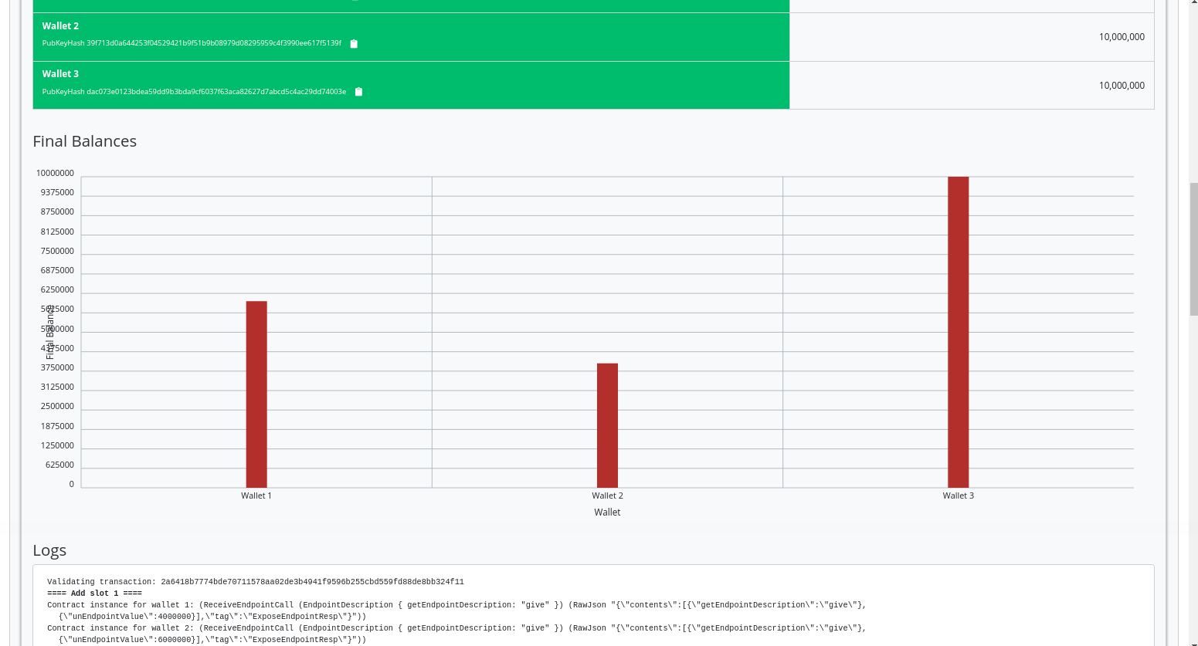Click the Logs section heading
Screen dimensions: 1198x646
(49, 550)
